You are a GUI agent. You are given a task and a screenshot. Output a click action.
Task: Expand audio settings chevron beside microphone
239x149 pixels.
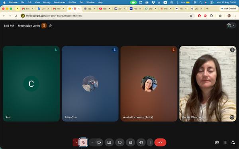pos(76,143)
